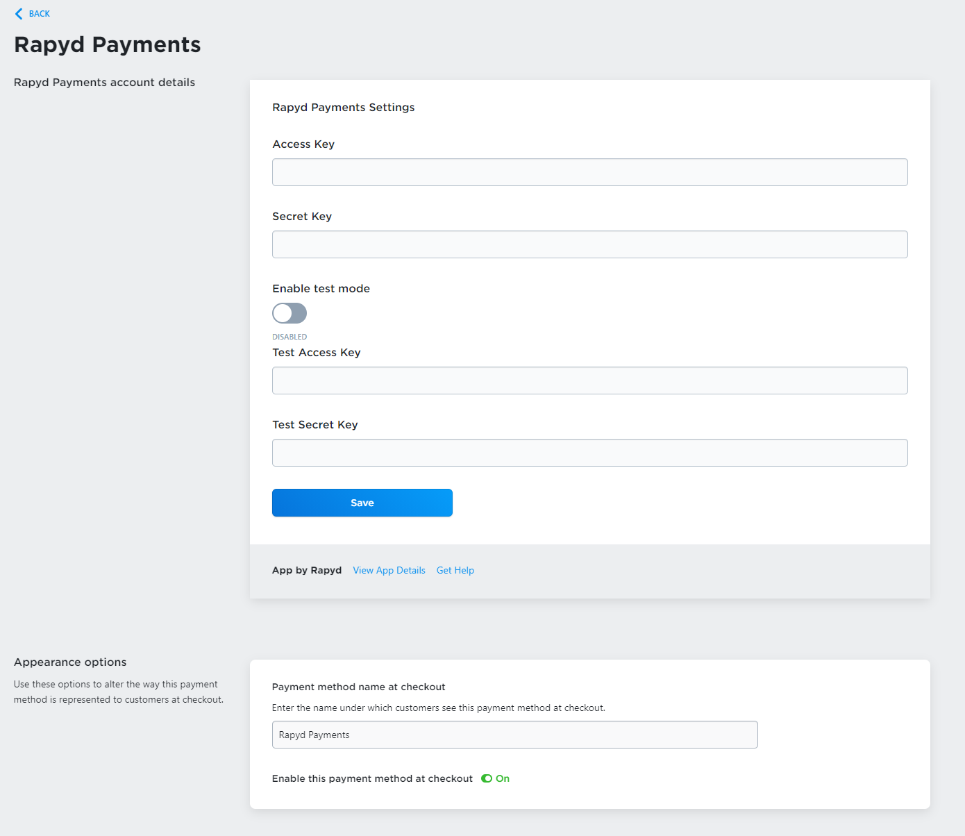The height and width of the screenshot is (836, 965).
Task: Select the Test Access Key input
Action: pyautogui.click(x=589, y=381)
